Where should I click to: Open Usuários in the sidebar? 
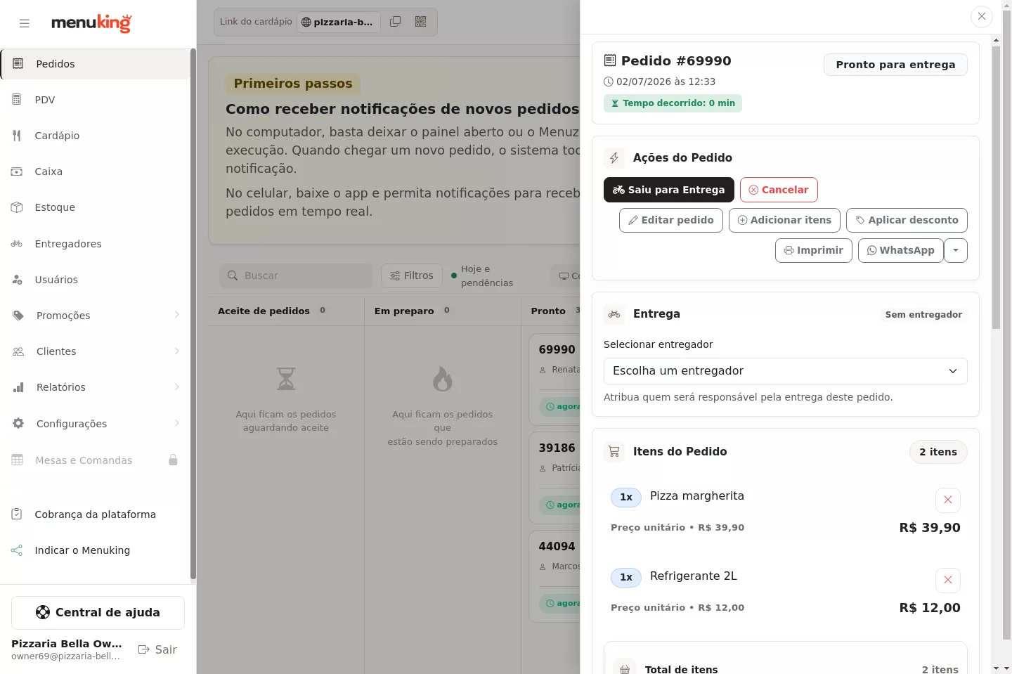tap(95, 280)
